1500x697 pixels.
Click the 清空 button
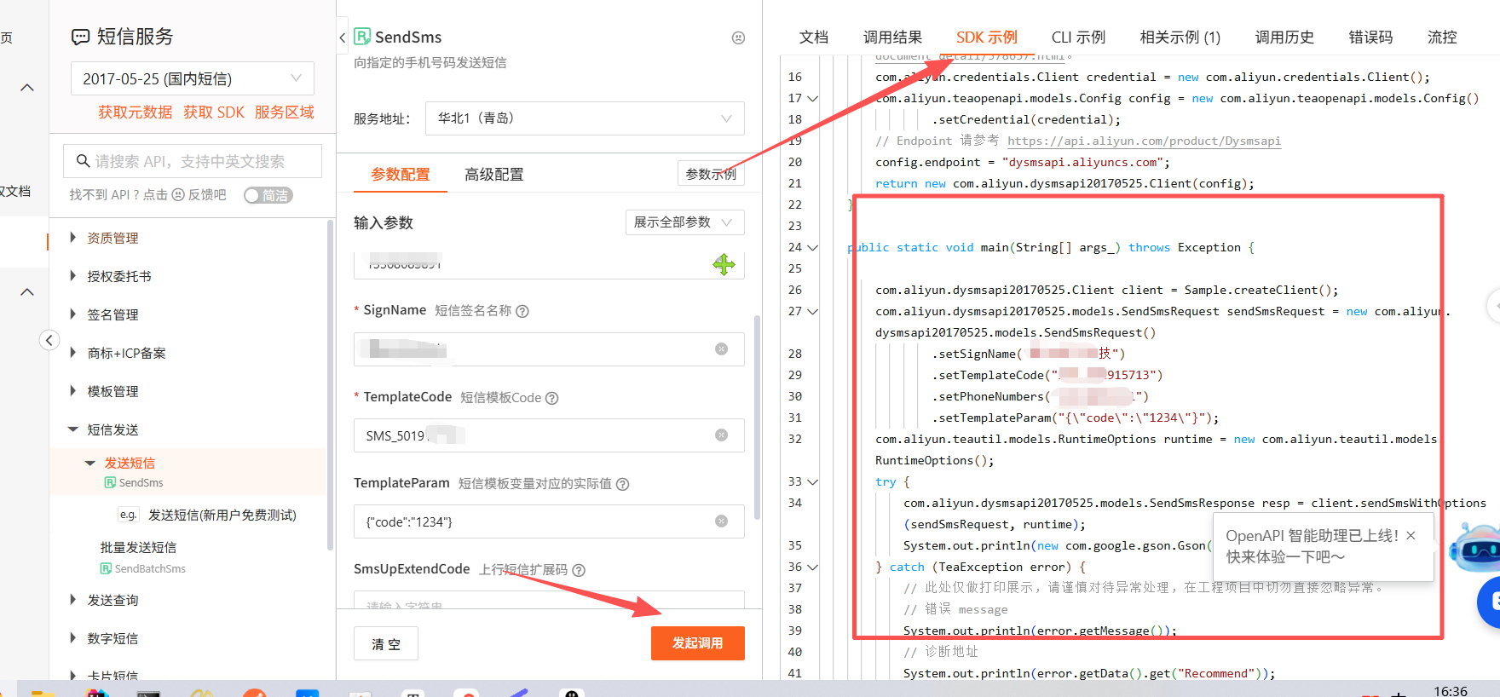[386, 643]
